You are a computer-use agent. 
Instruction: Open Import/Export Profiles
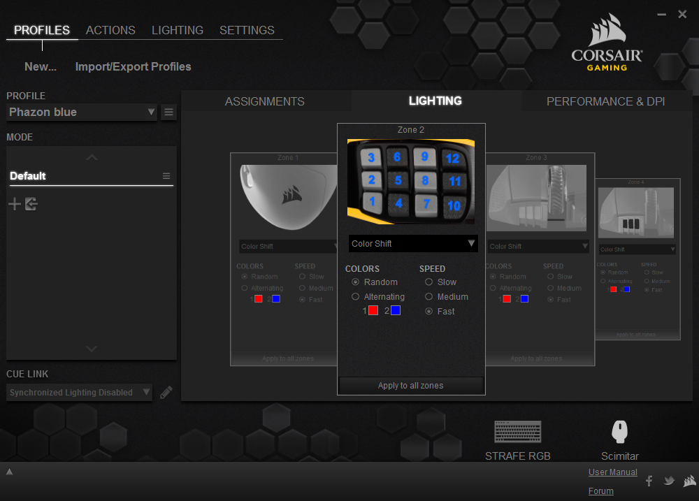(134, 66)
